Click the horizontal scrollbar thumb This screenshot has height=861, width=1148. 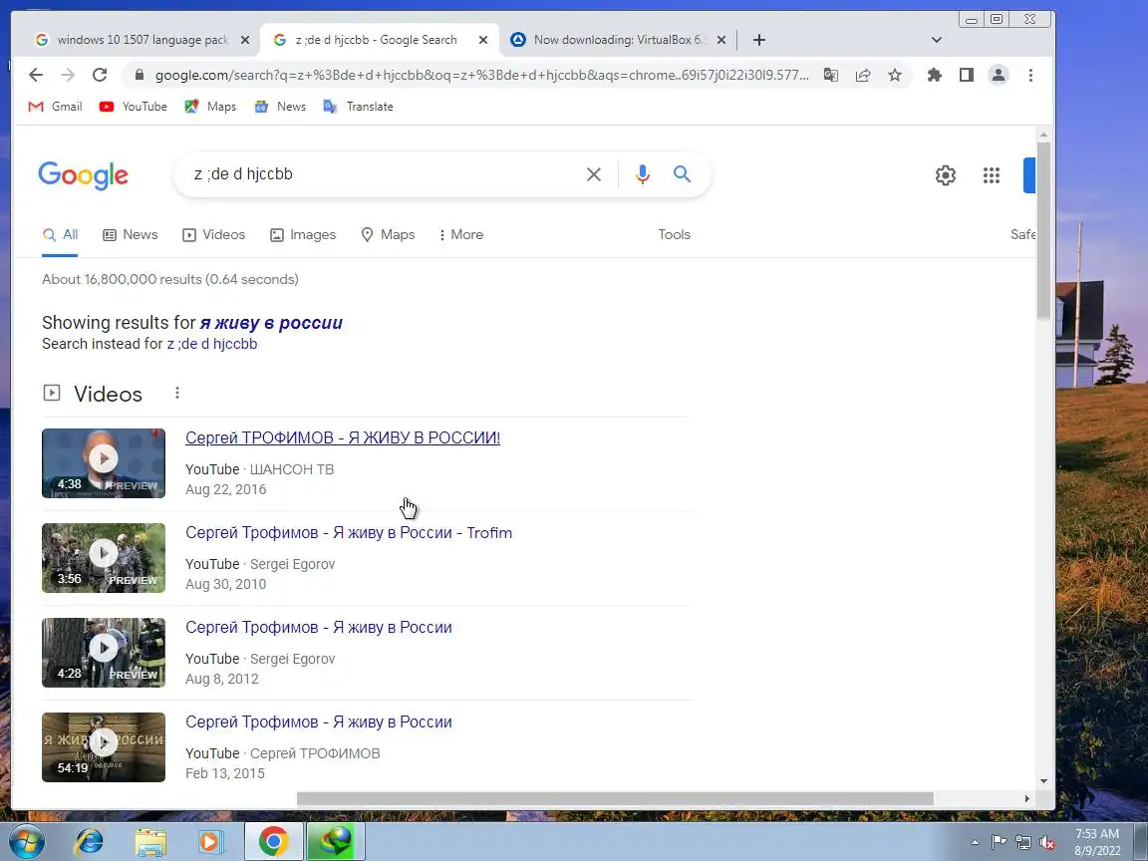pyautogui.click(x=615, y=798)
